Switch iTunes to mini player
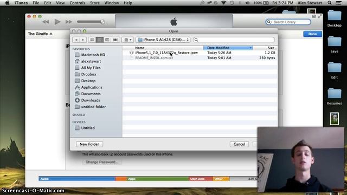The height and width of the screenshot is (195, 347). point(314,16)
